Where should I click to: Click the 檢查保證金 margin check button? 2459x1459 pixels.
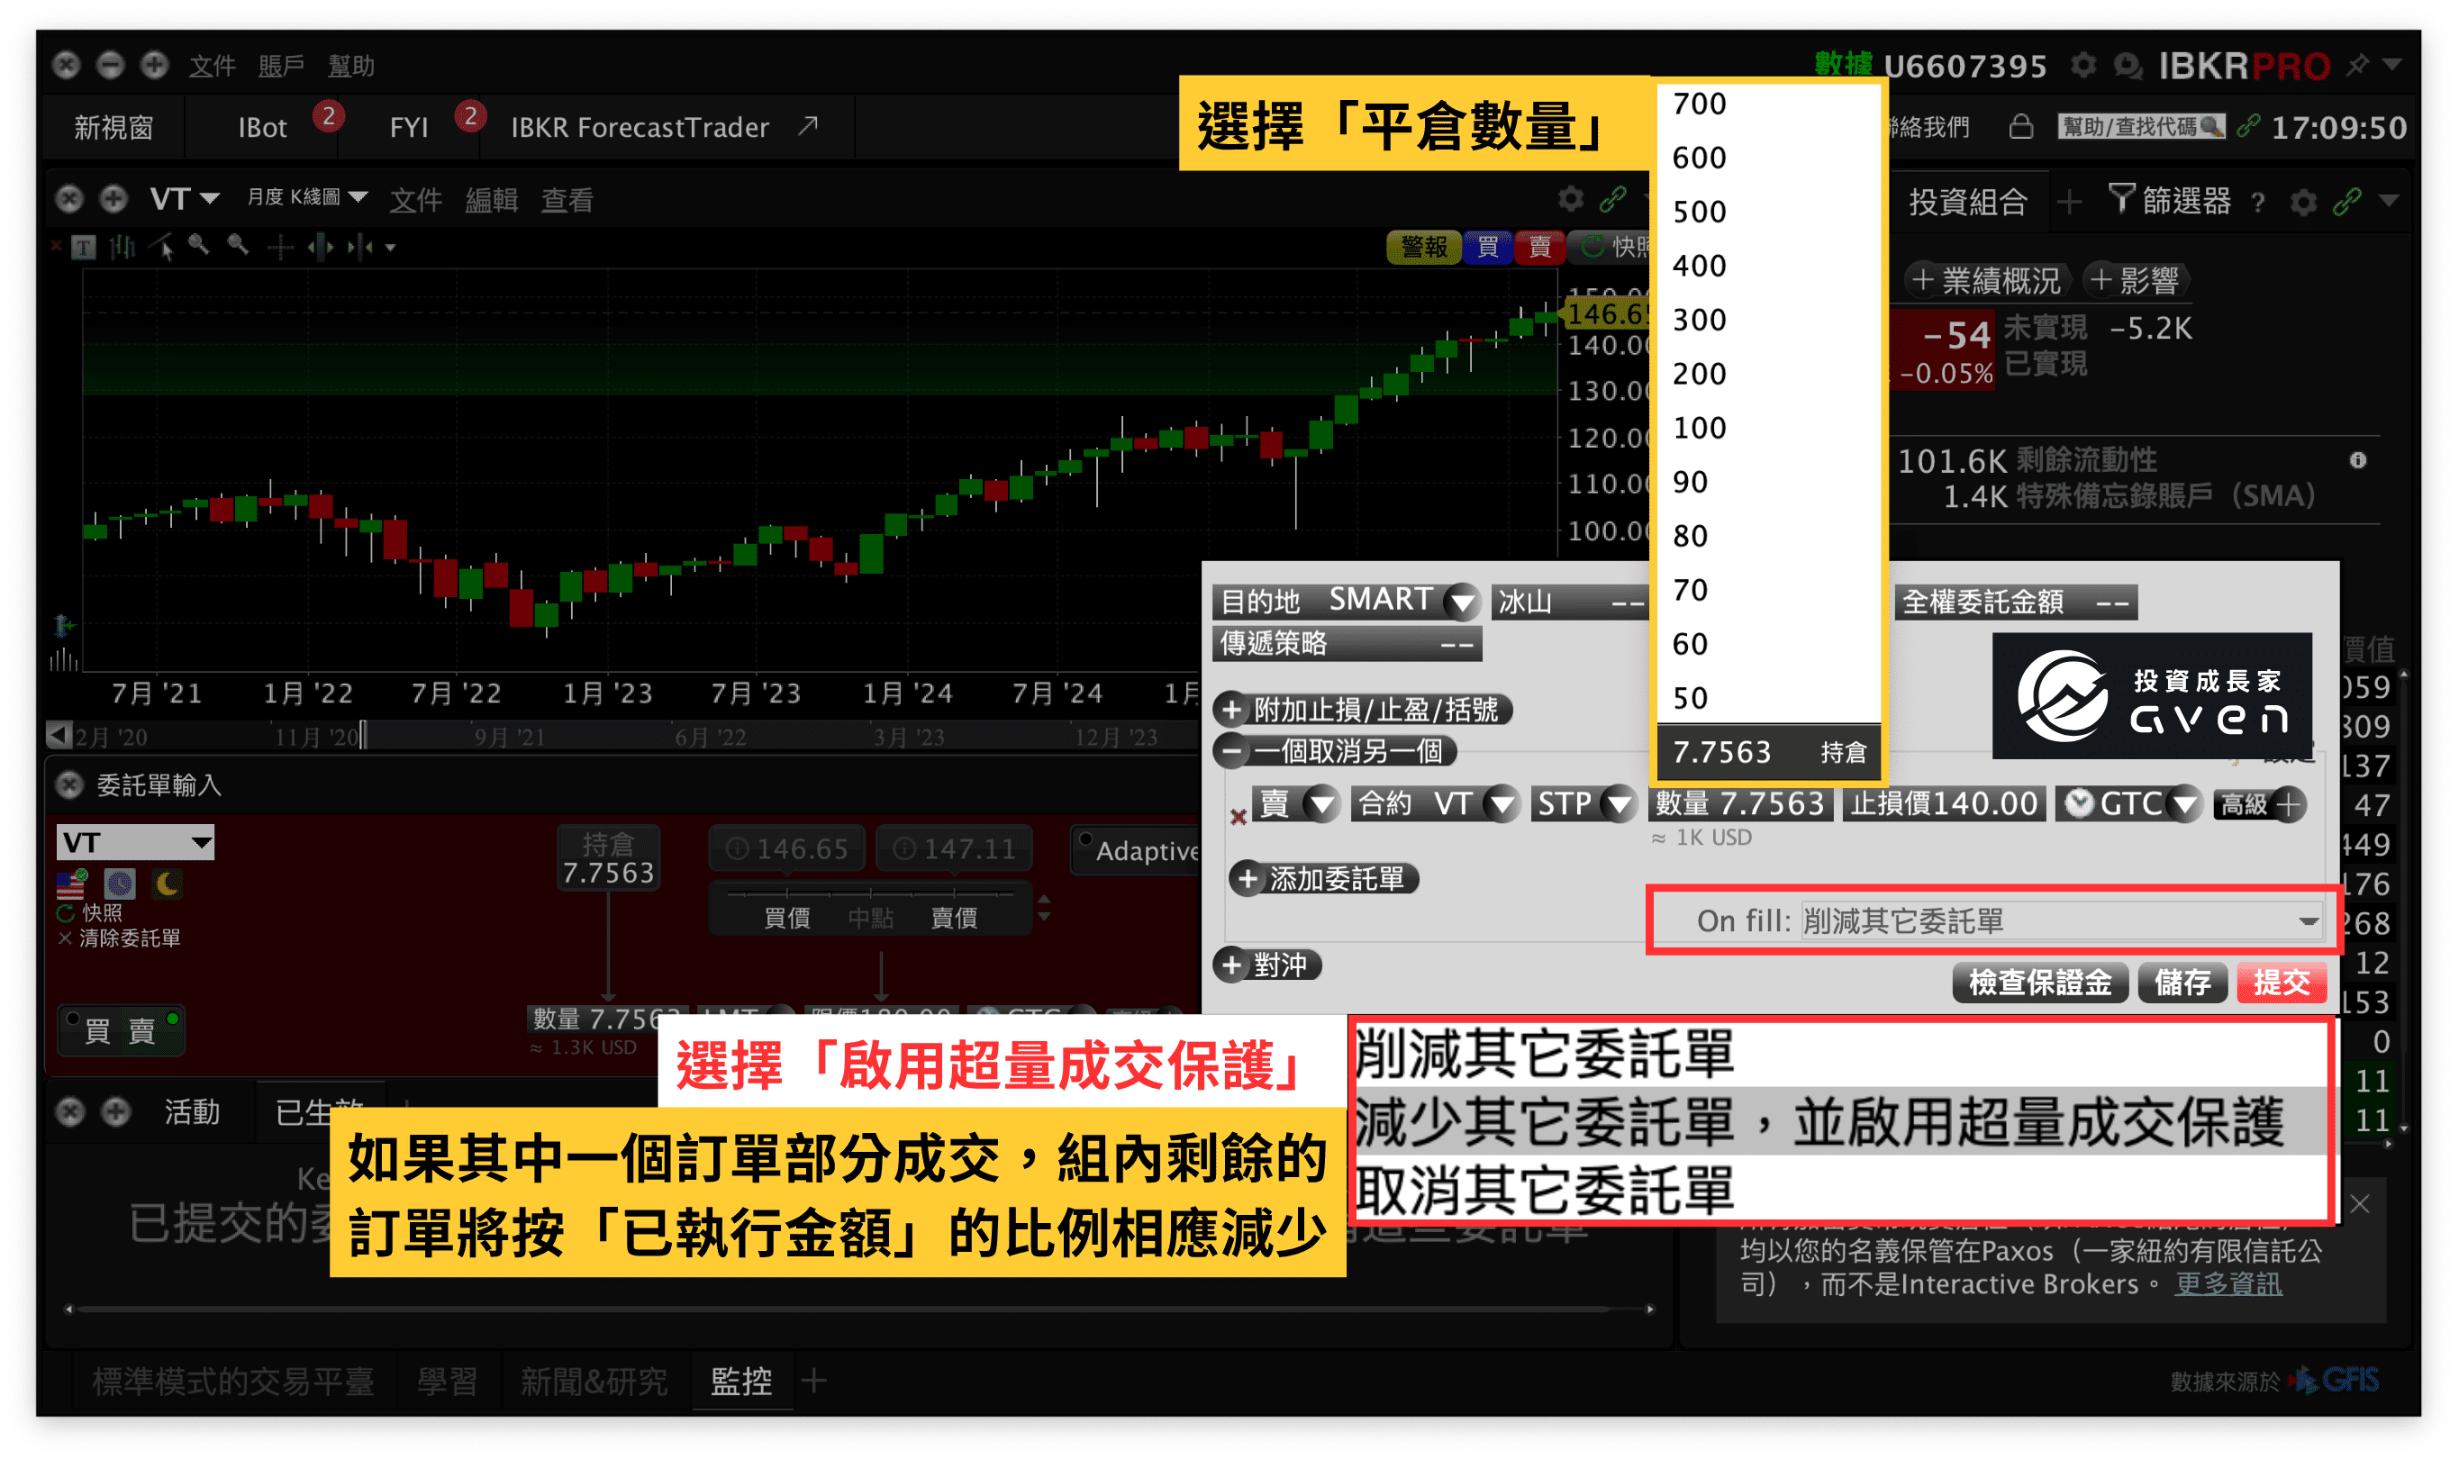[x=2040, y=983]
